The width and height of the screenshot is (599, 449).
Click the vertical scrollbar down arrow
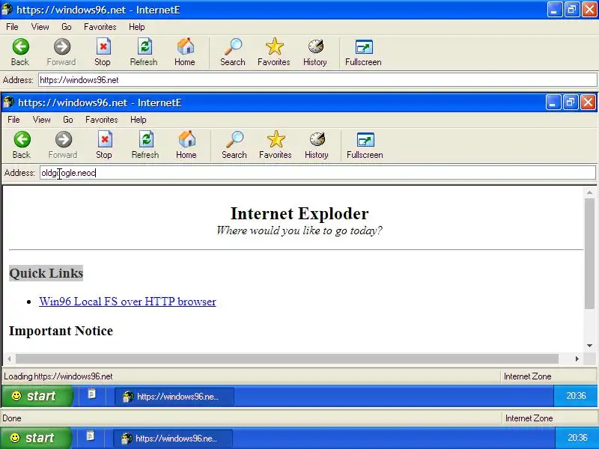(590, 346)
